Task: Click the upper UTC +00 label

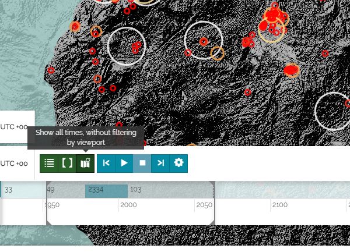Action: tap(14, 127)
